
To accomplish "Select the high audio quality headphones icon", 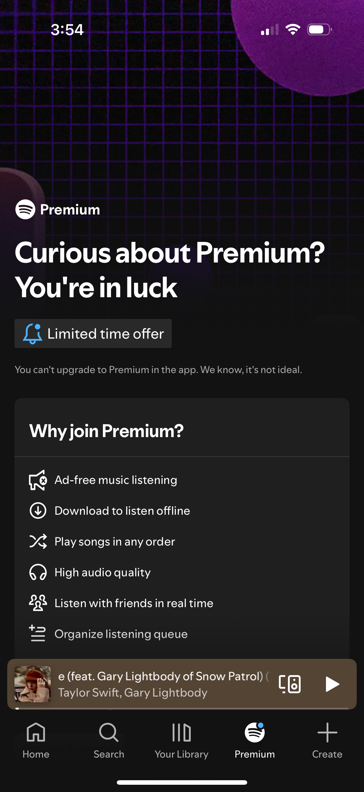I will tap(37, 572).
